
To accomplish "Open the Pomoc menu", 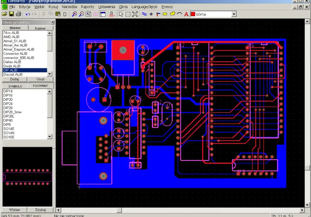I will [x=167, y=7].
